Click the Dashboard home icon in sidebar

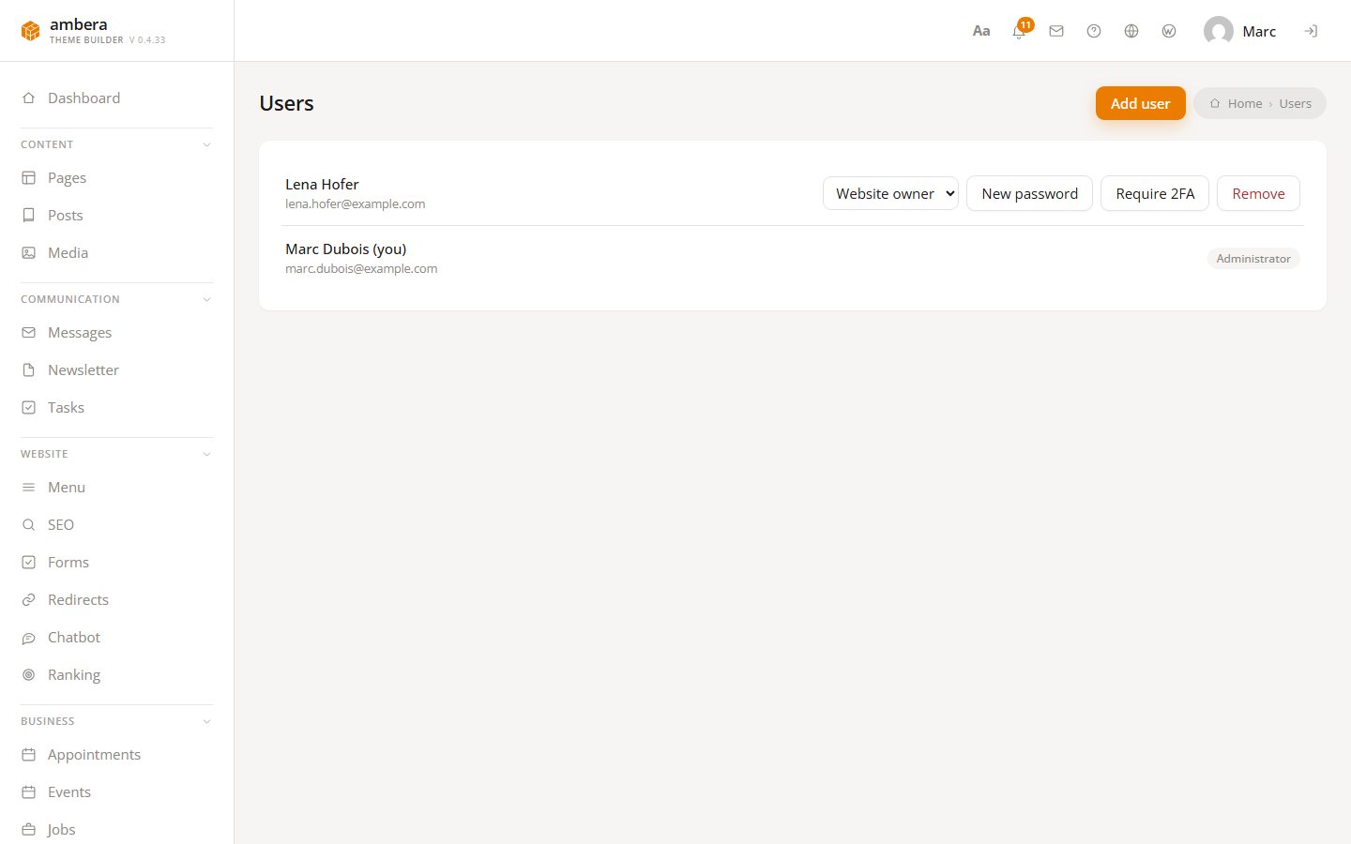29,98
